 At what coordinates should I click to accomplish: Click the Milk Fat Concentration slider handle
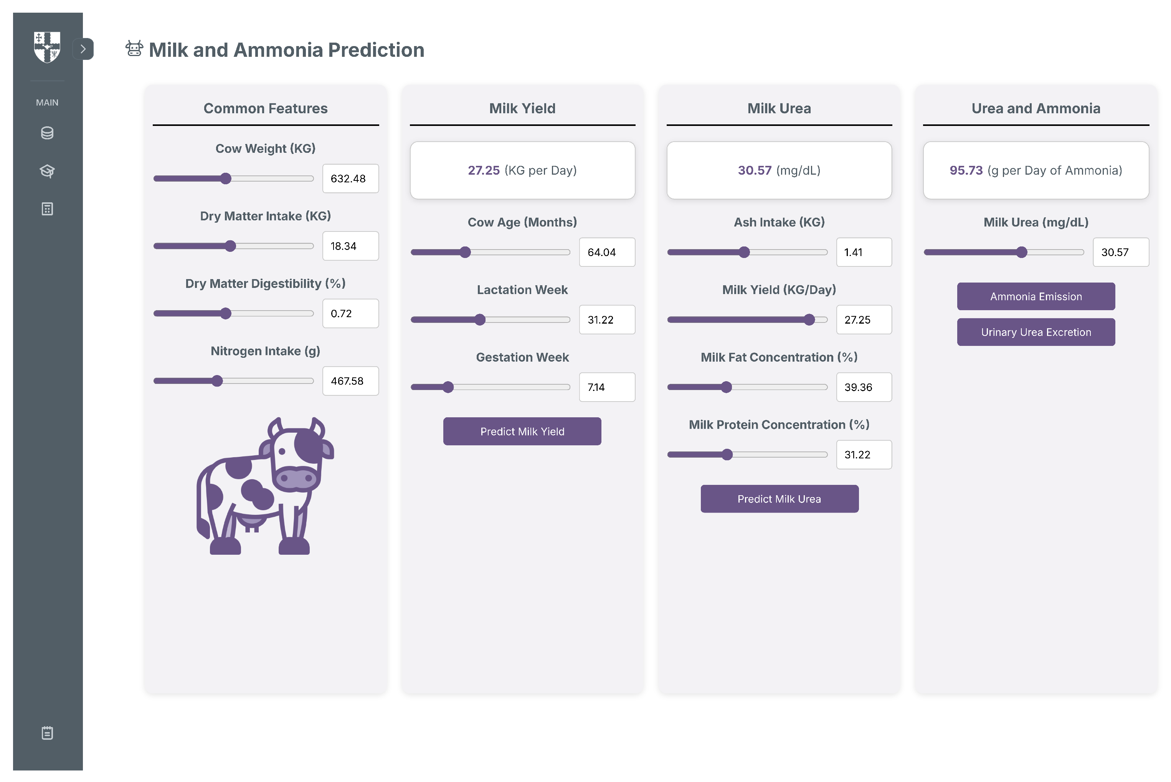click(x=726, y=387)
